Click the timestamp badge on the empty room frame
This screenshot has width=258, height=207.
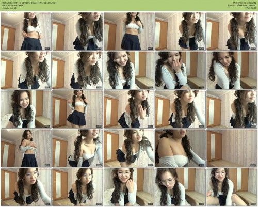click(x=253, y=165)
